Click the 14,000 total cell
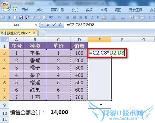 (x=59, y=112)
